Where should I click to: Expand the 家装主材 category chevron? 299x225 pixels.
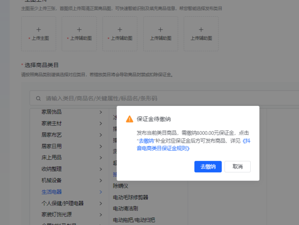tap(101, 123)
